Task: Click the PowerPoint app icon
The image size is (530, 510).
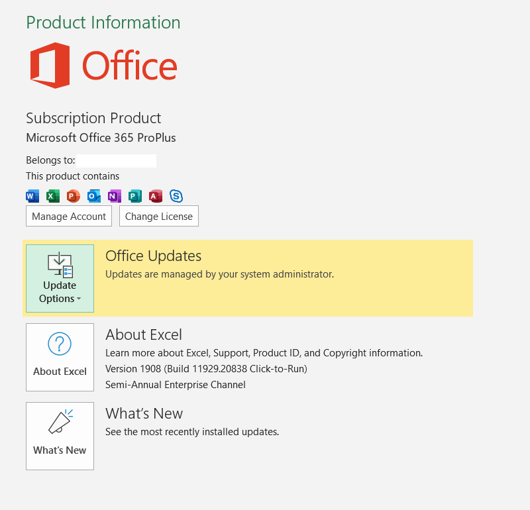Action: tap(74, 196)
